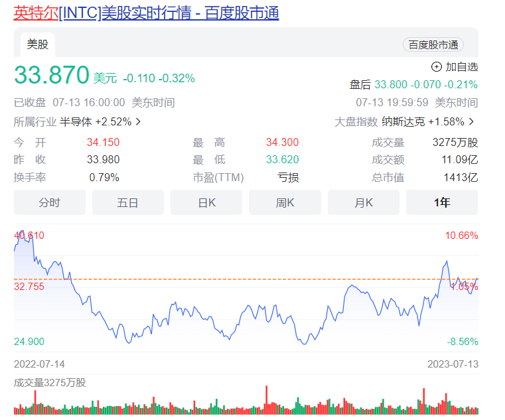Click the plus icon beside 加自选

436,66
